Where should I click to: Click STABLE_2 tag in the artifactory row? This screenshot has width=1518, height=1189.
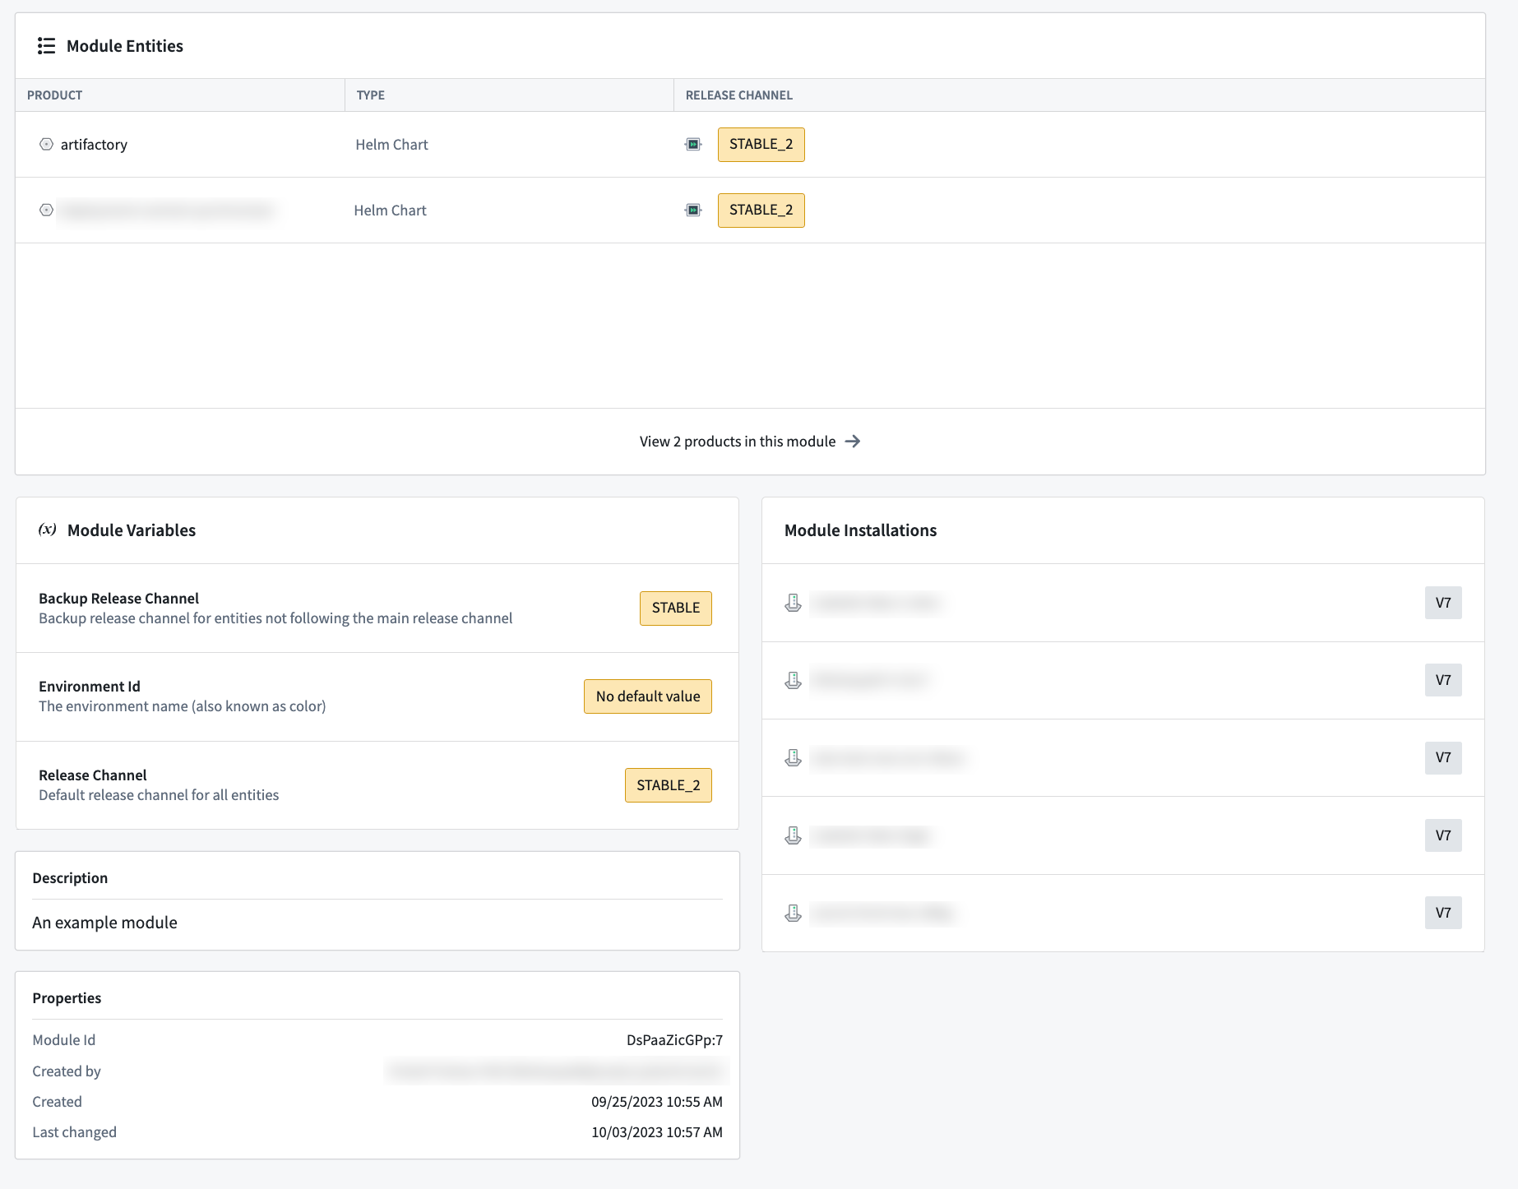click(761, 145)
